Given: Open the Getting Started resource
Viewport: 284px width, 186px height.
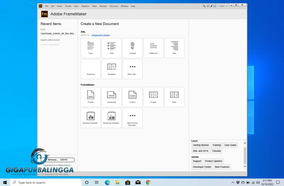Looking at the screenshot, I should 201,145.
